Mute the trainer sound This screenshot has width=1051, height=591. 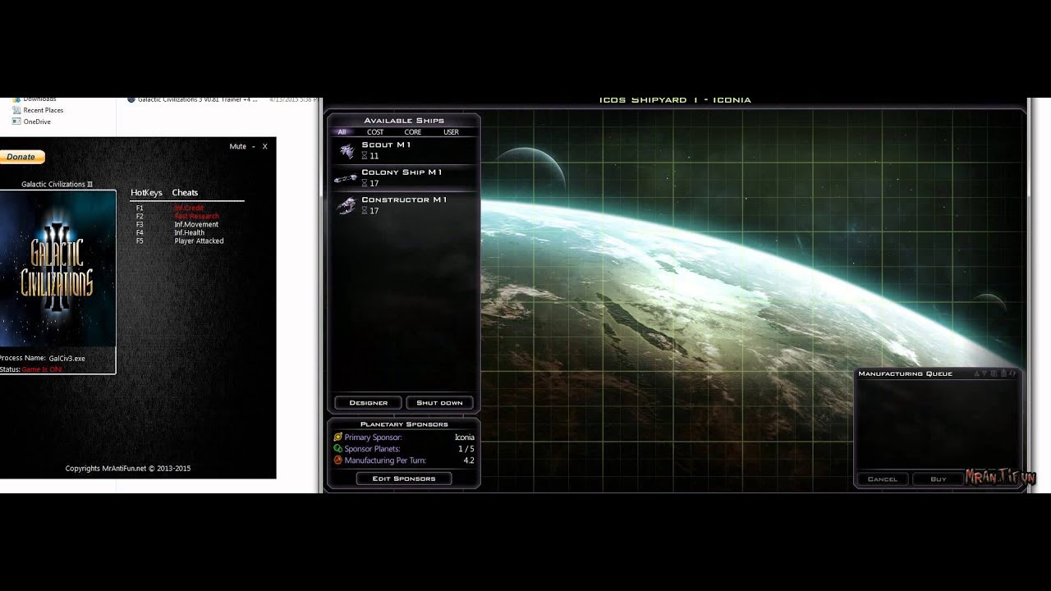pyautogui.click(x=237, y=147)
